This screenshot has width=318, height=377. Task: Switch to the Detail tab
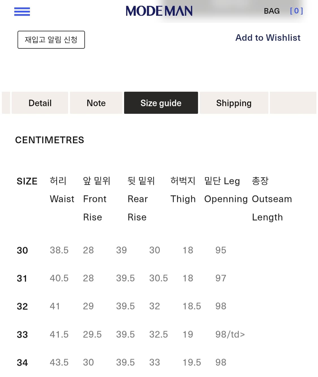tap(40, 103)
